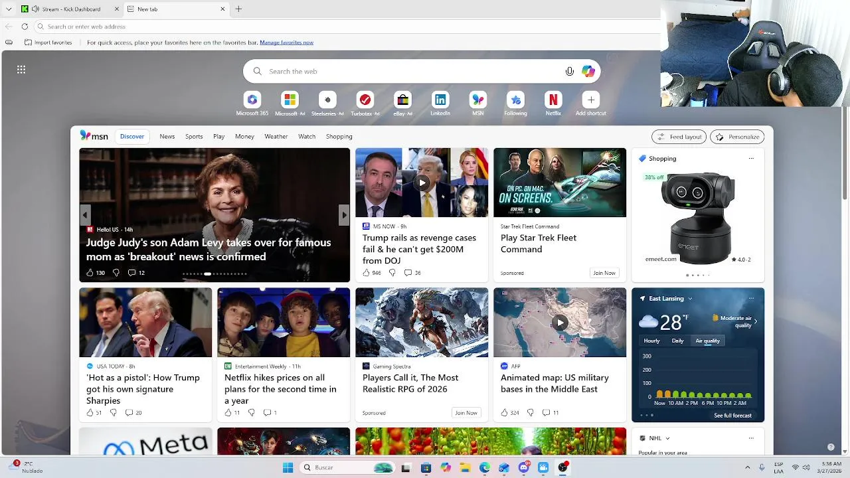Click Import favorites
This screenshot has width=850, height=478.
[48, 42]
